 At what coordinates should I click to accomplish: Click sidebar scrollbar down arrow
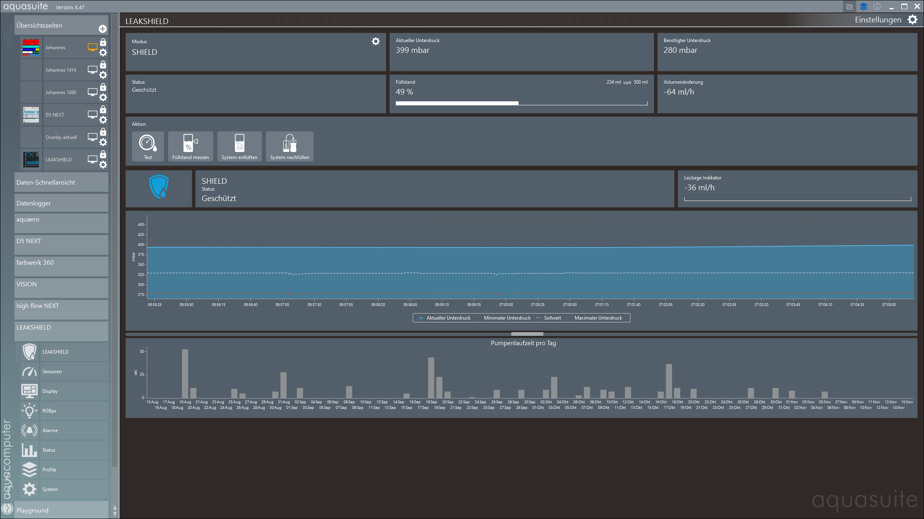click(x=115, y=514)
